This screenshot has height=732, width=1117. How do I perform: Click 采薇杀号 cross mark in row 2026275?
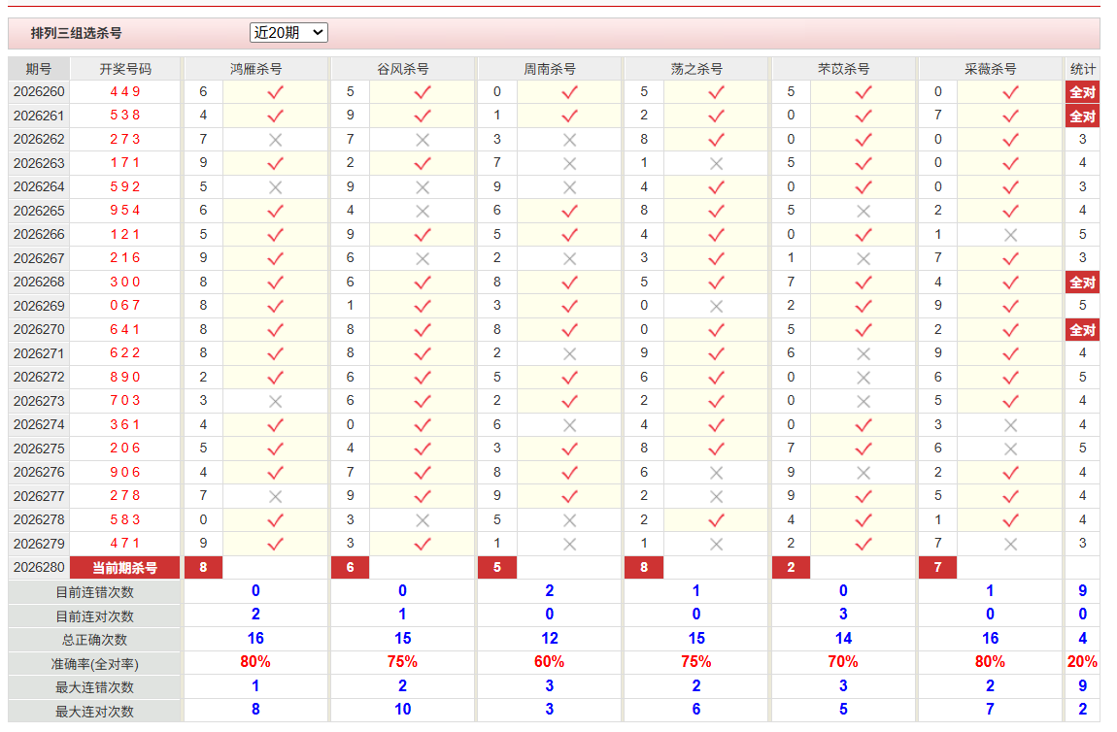point(1010,449)
